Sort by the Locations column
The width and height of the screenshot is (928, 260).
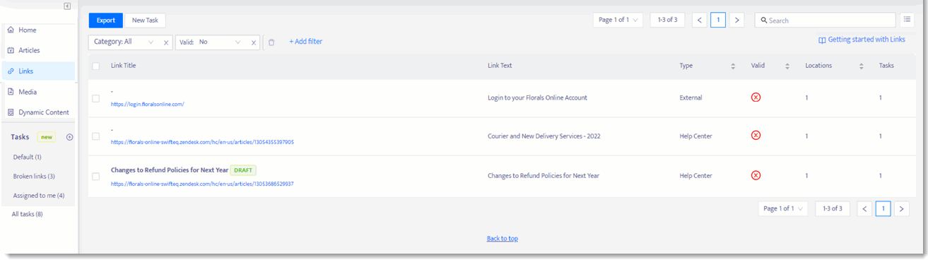(x=862, y=66)
